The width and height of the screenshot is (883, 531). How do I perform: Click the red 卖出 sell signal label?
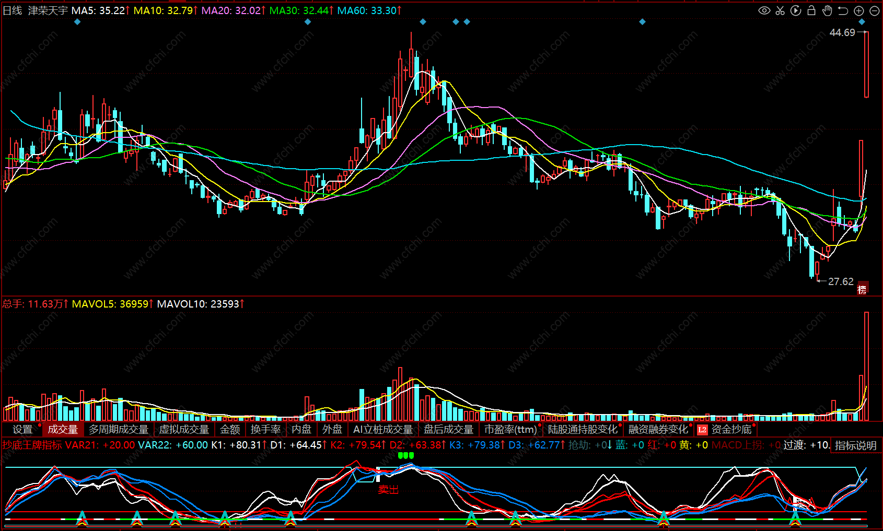pyautogui.click(x=388, y=489)
